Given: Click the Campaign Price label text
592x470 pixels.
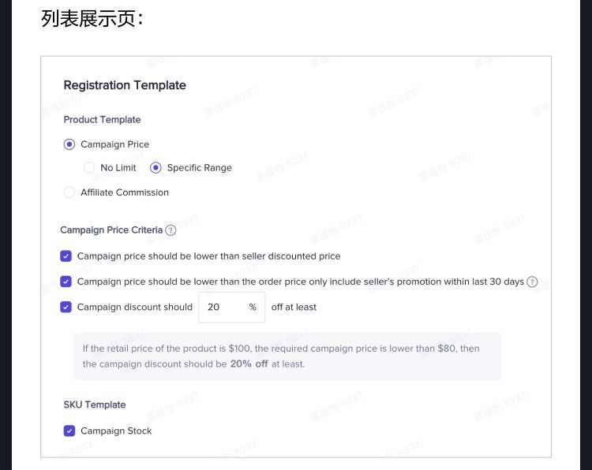Looking at the screenshot, I should (114, 144).
